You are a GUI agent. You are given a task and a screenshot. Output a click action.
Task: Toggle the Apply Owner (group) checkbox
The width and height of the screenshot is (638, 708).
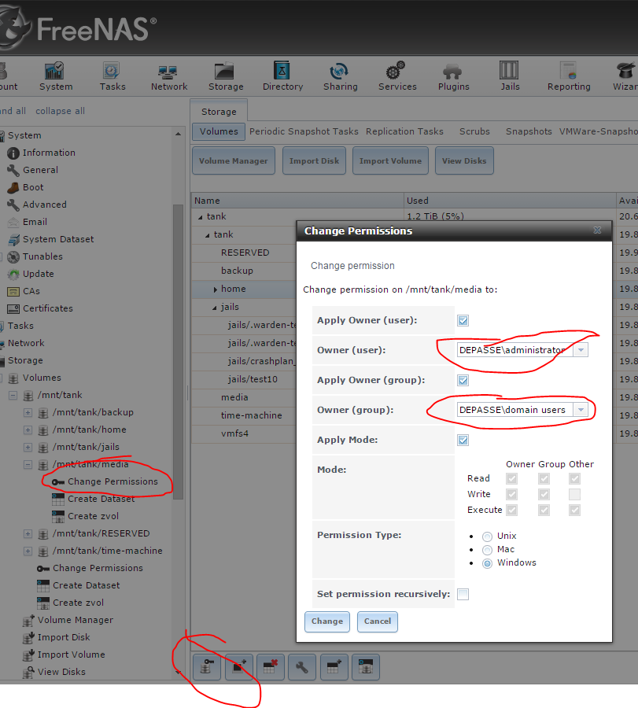pyautogui.click(x=463, y=380)
